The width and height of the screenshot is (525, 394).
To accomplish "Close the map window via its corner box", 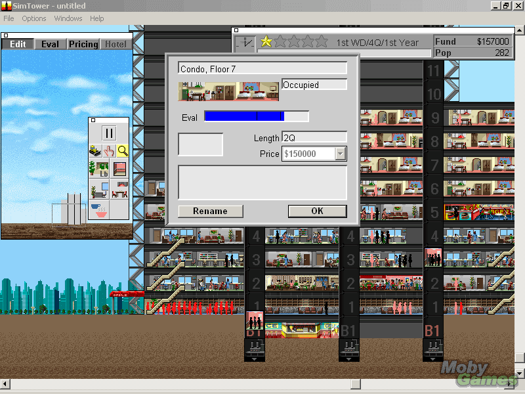I will click(x=6, y=35).
